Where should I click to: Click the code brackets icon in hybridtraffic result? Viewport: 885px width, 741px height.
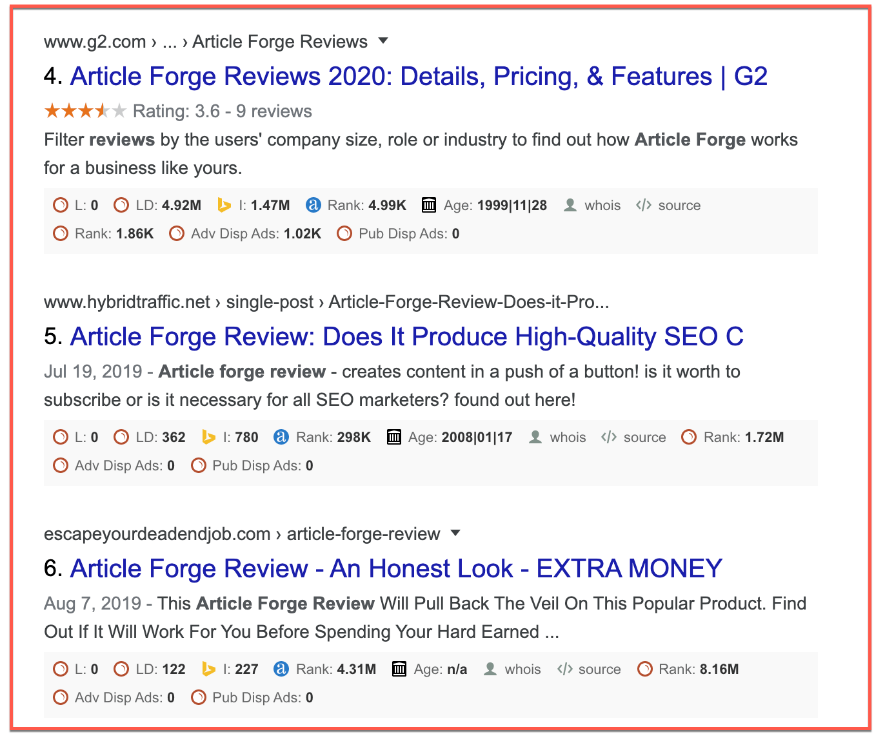609,438
